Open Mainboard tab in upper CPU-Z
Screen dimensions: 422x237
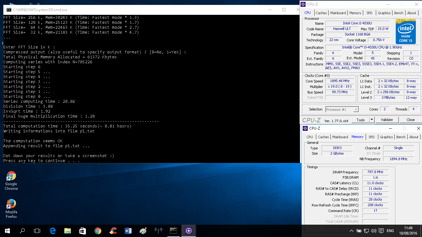[338, 13]
